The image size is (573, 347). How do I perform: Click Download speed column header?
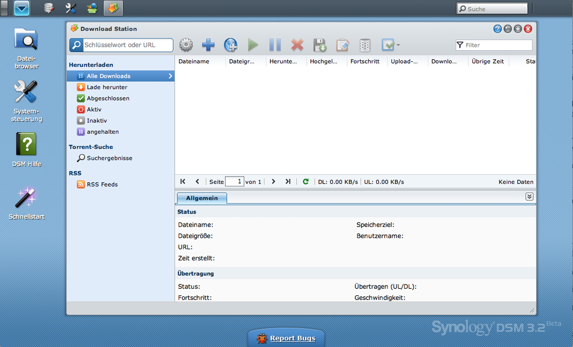(448, 61)
